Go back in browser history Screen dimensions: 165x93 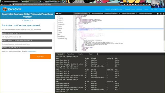coord(2,5)
